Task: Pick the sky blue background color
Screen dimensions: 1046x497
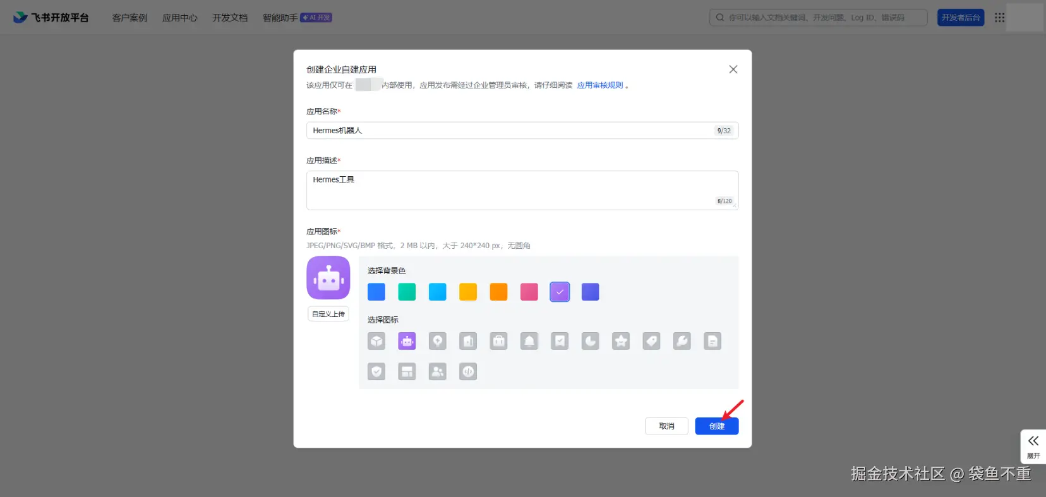Action: pos(438,292)
